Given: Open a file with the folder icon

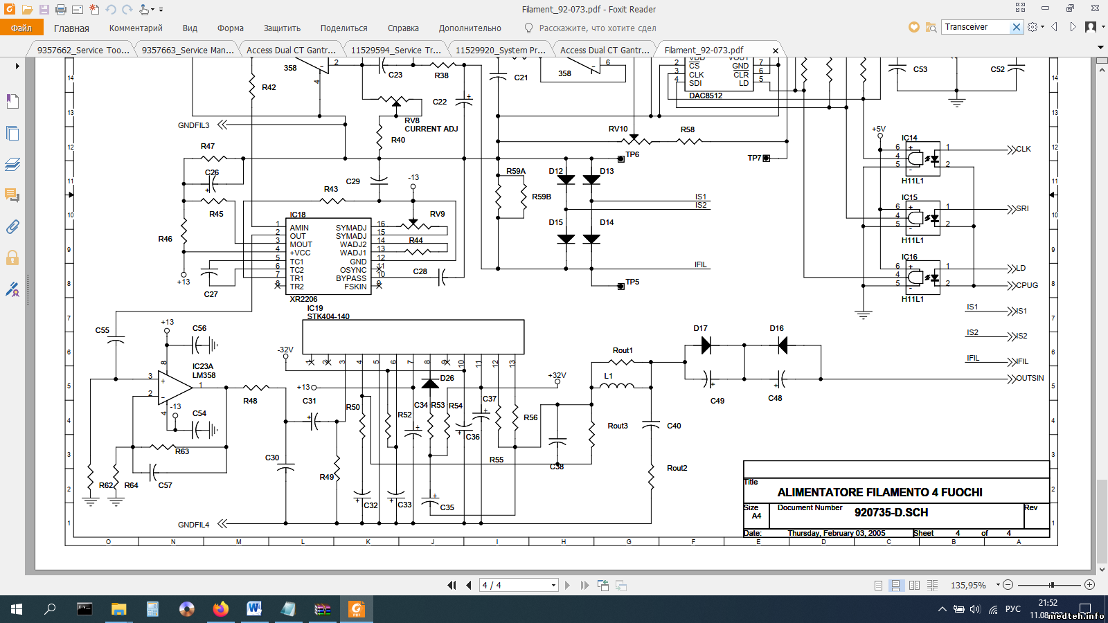Looking at the screenshot, I should [x=27, y=10].
